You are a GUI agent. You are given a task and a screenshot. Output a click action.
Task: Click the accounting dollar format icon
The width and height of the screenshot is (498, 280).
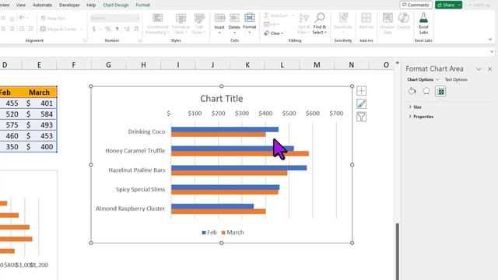(x=94, y=30)
